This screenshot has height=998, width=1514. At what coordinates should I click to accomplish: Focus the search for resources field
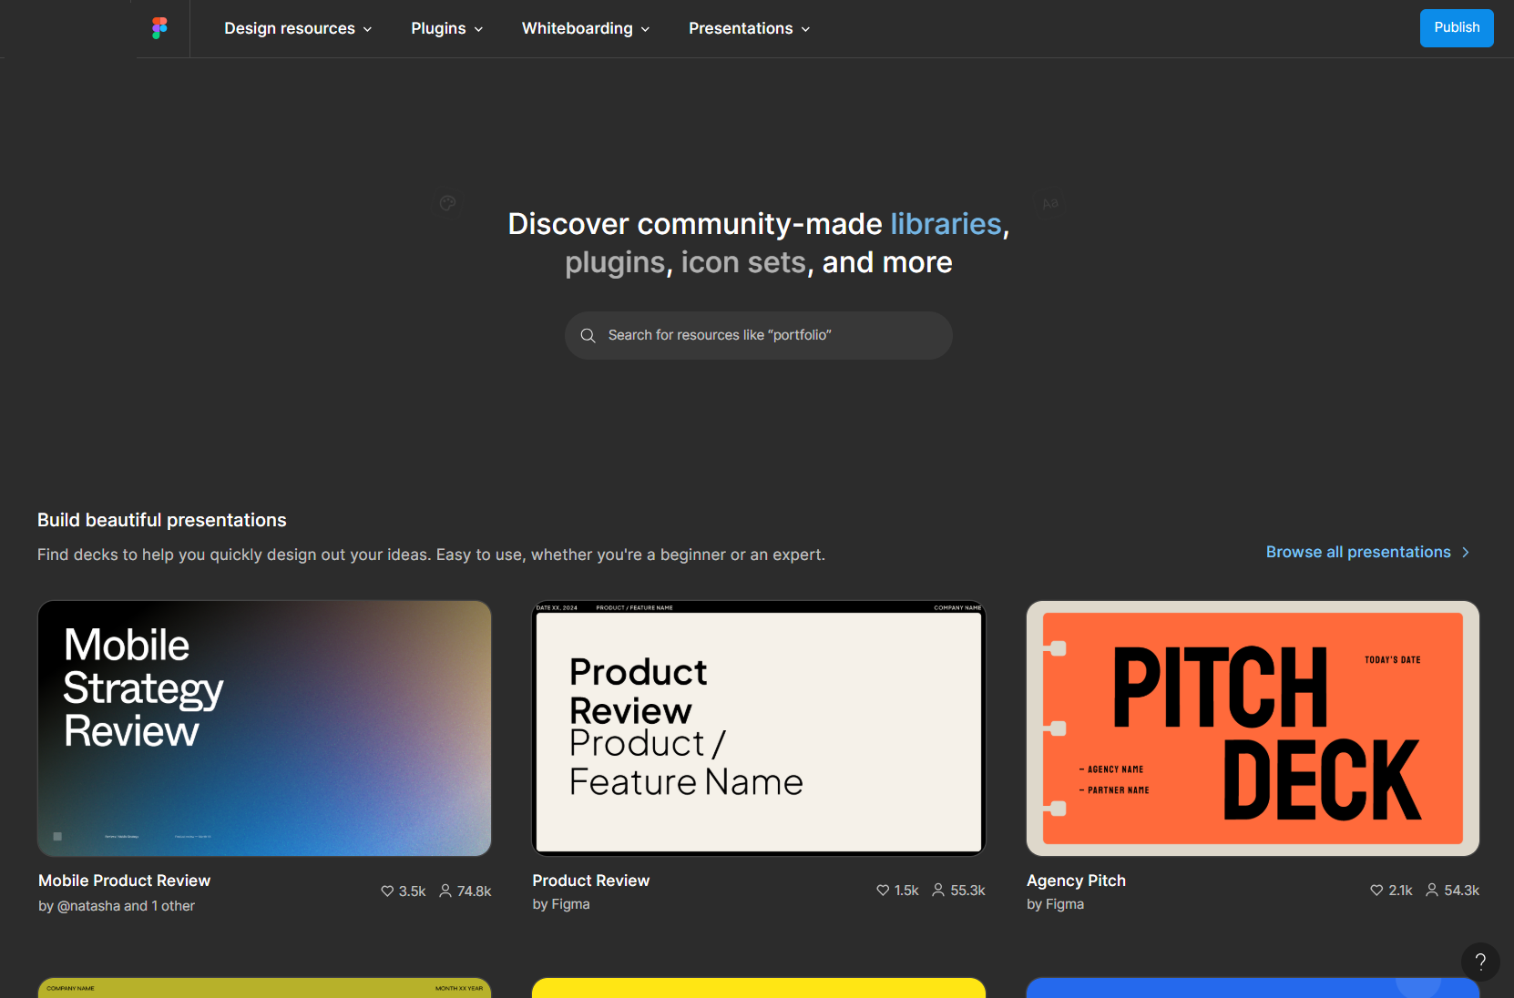tap(759, 335)
